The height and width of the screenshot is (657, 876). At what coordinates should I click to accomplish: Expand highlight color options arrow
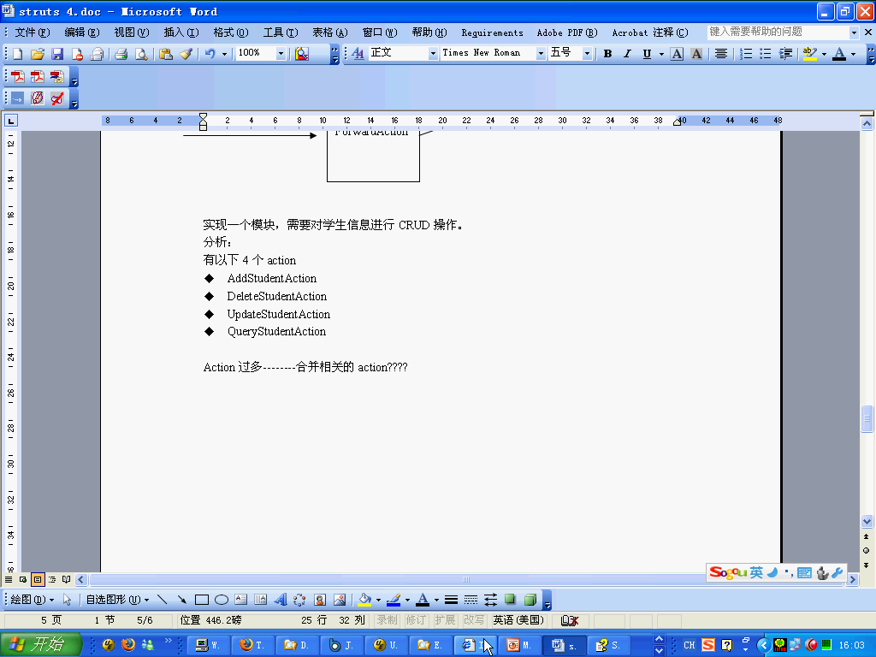point(824,54)
